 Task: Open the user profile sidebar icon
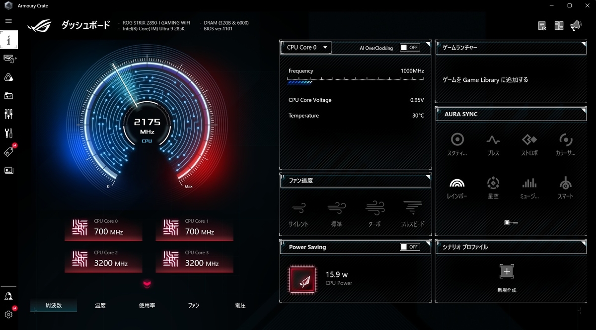click(8, 296)
